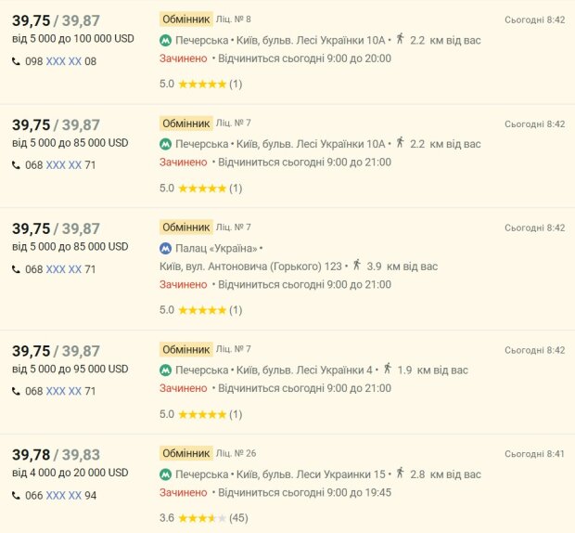Click the walking icon next to 1.9 км
Viewport: 575px width, 533px height.
[x=387, y=369]
